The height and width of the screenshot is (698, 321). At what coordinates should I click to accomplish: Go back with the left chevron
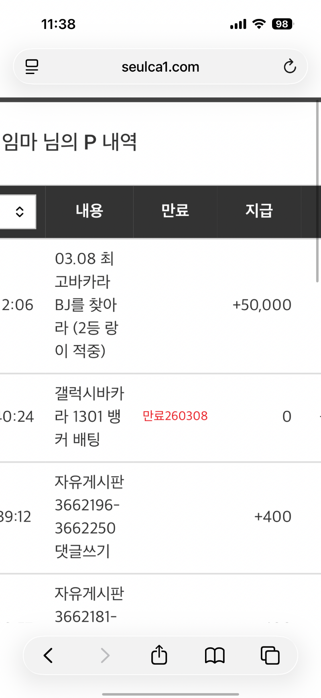[48, 655]
